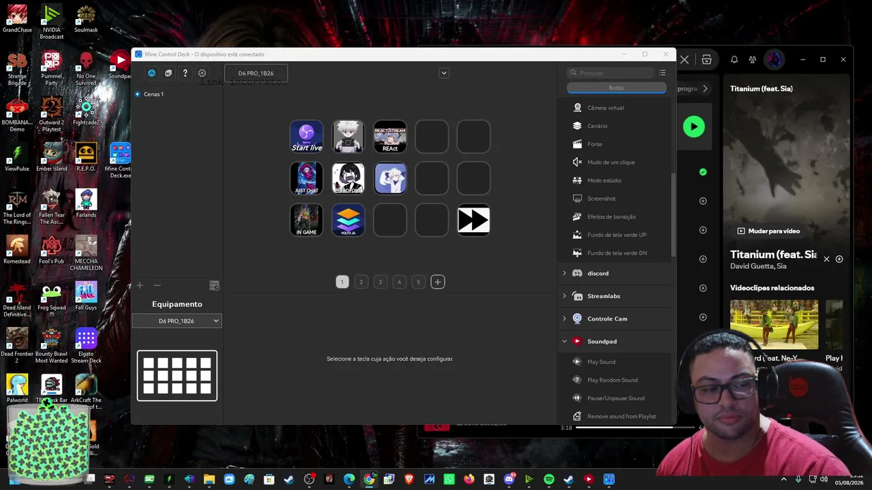872x490 pixels.
Task: Select the Pause/Unpause Sound action
Action: [x=614, y=398]
